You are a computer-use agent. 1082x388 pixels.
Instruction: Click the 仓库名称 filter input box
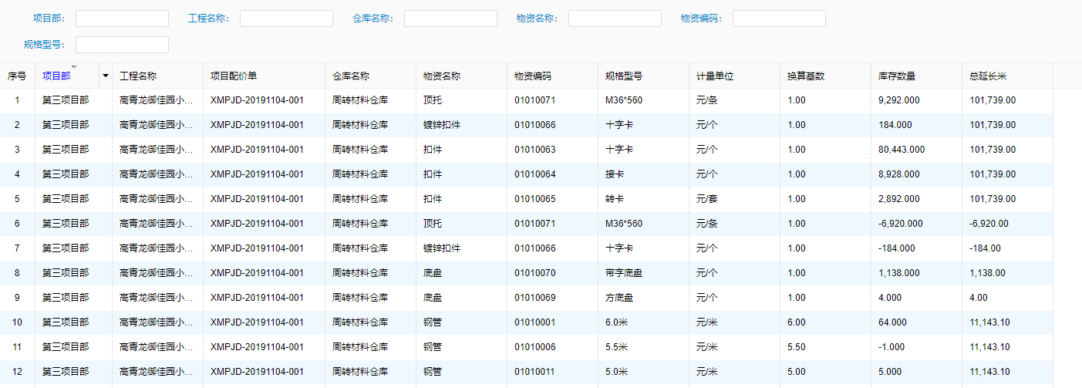pyautogui.click(x=450, y=19)
